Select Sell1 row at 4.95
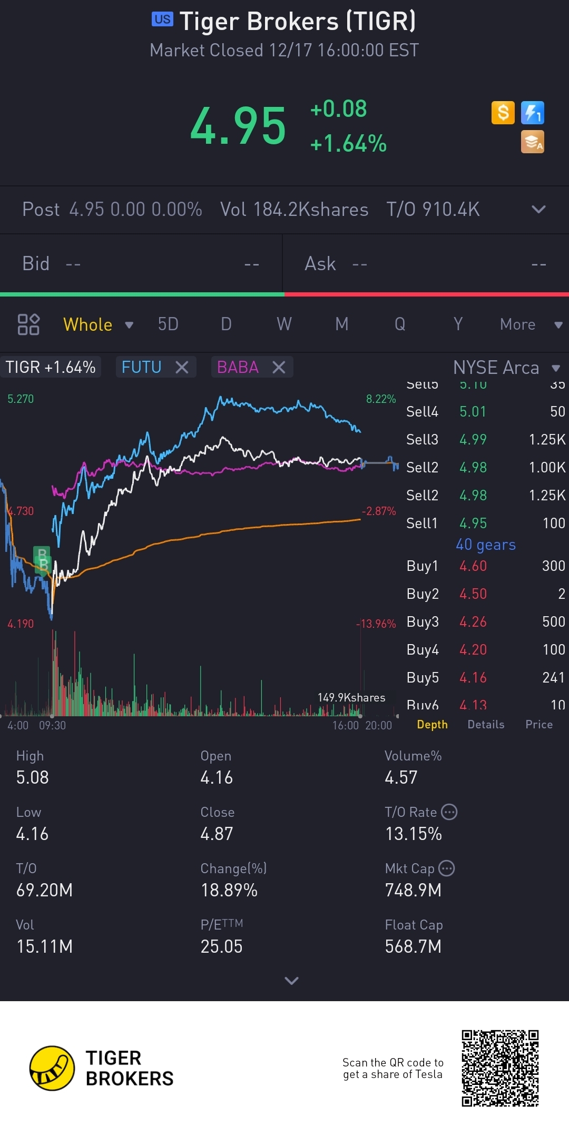The image size is (569, 1136). (485, 523)
